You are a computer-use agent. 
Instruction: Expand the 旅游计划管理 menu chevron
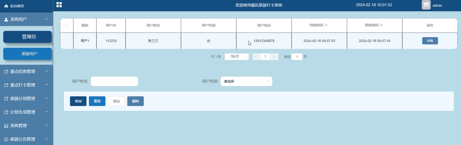46,99
